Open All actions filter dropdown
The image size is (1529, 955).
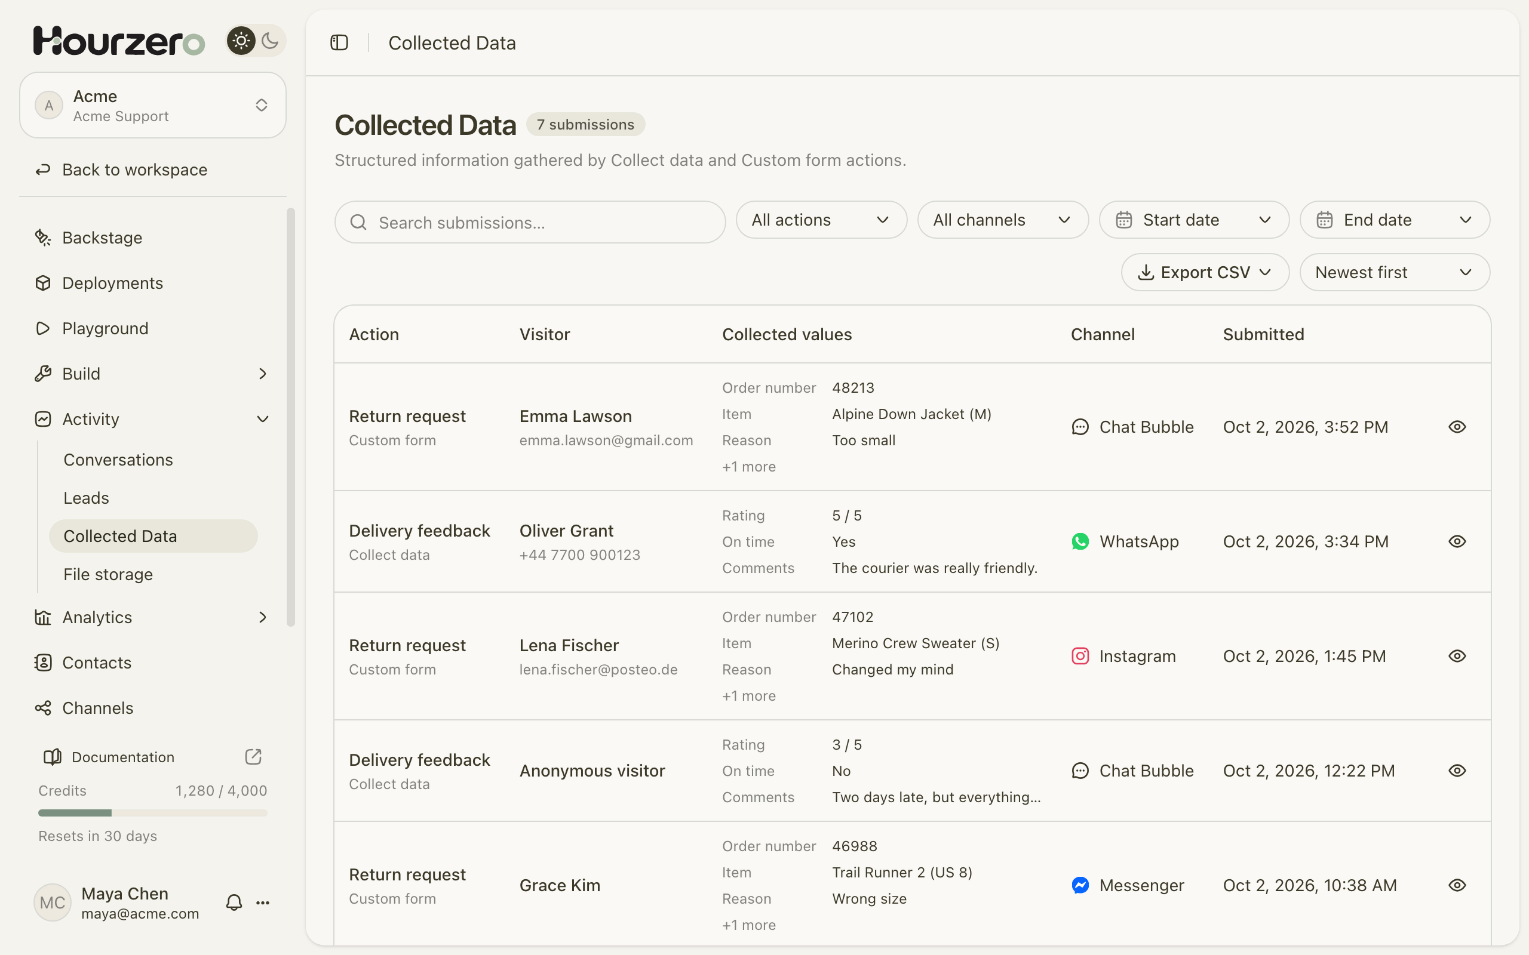[821, 220]
